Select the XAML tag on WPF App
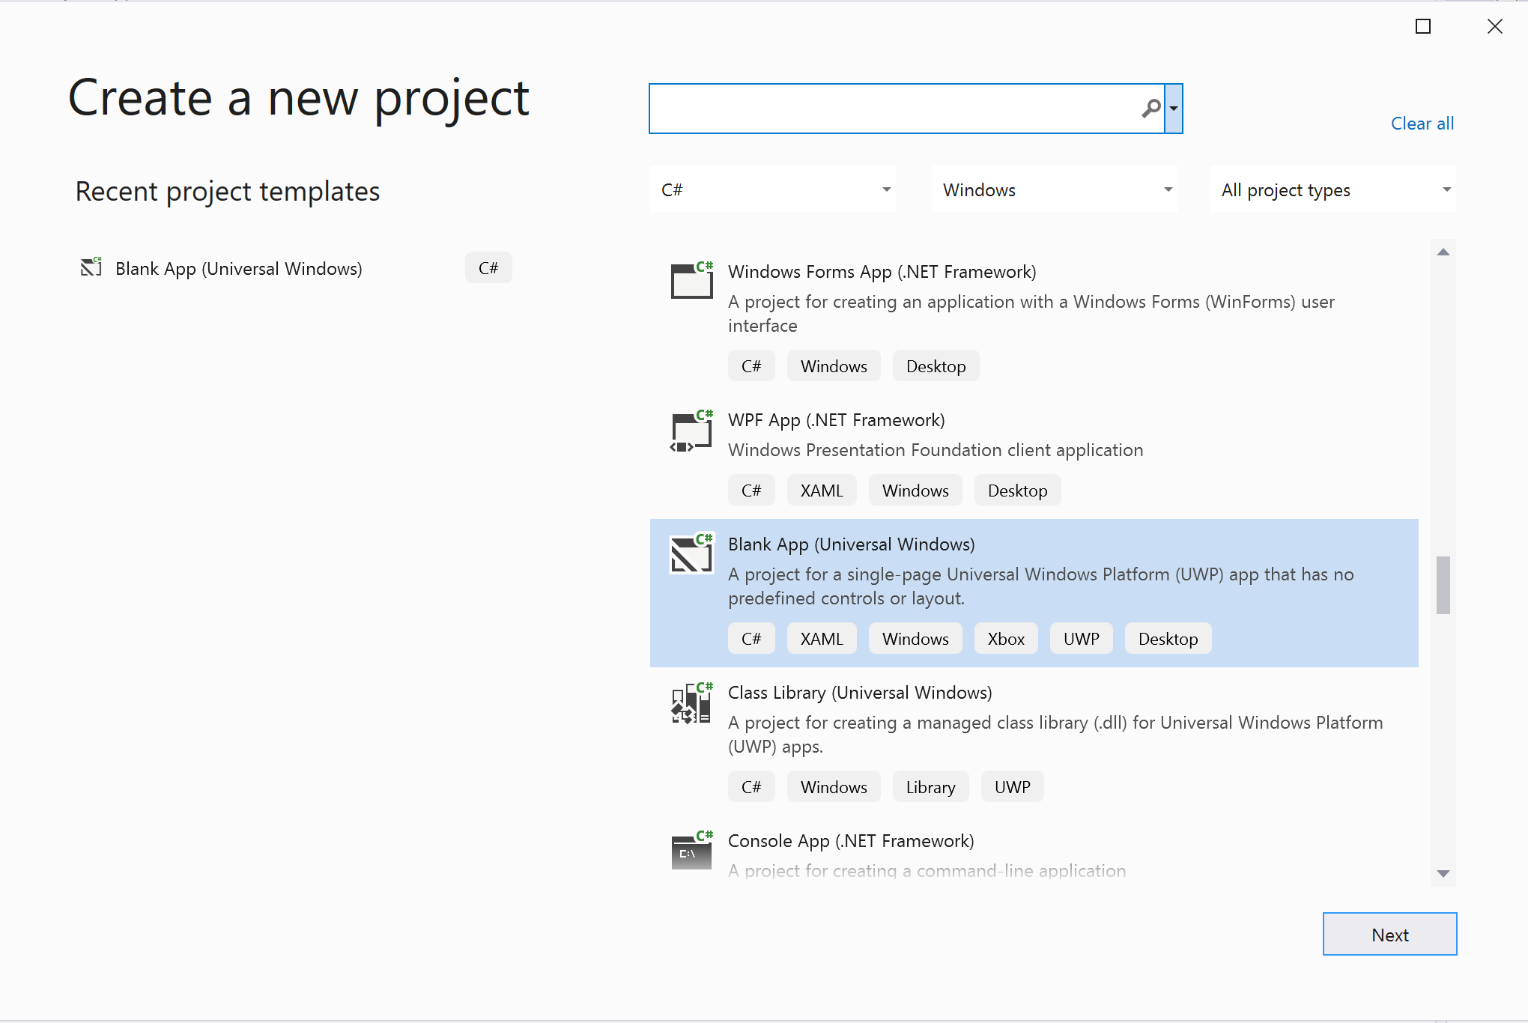This screenshot has width=1528, height=1023. [820, 490]
